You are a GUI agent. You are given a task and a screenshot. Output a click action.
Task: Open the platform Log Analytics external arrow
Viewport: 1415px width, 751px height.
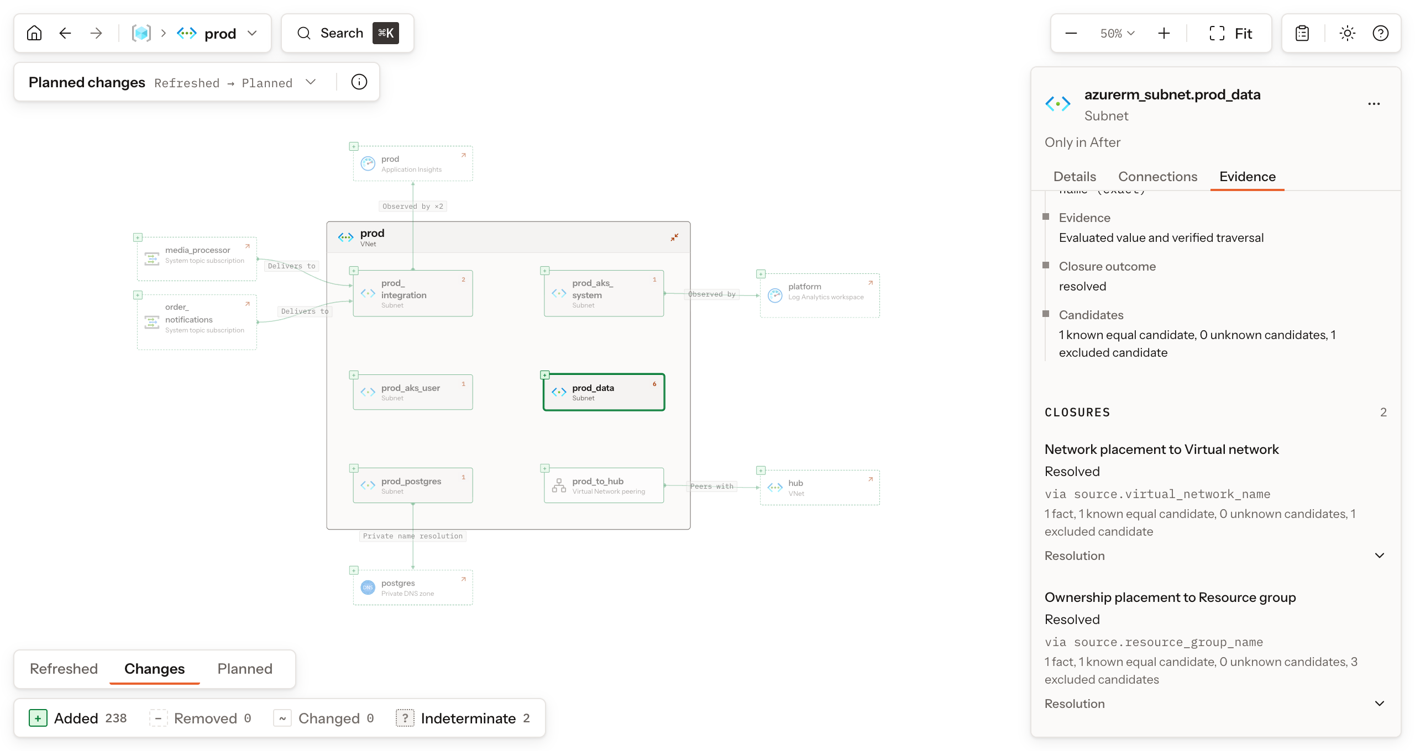tap(871, 283)
